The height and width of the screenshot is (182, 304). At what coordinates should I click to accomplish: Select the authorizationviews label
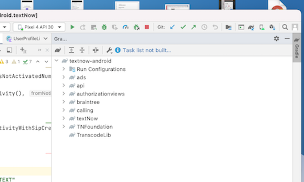tap(100, 94)
